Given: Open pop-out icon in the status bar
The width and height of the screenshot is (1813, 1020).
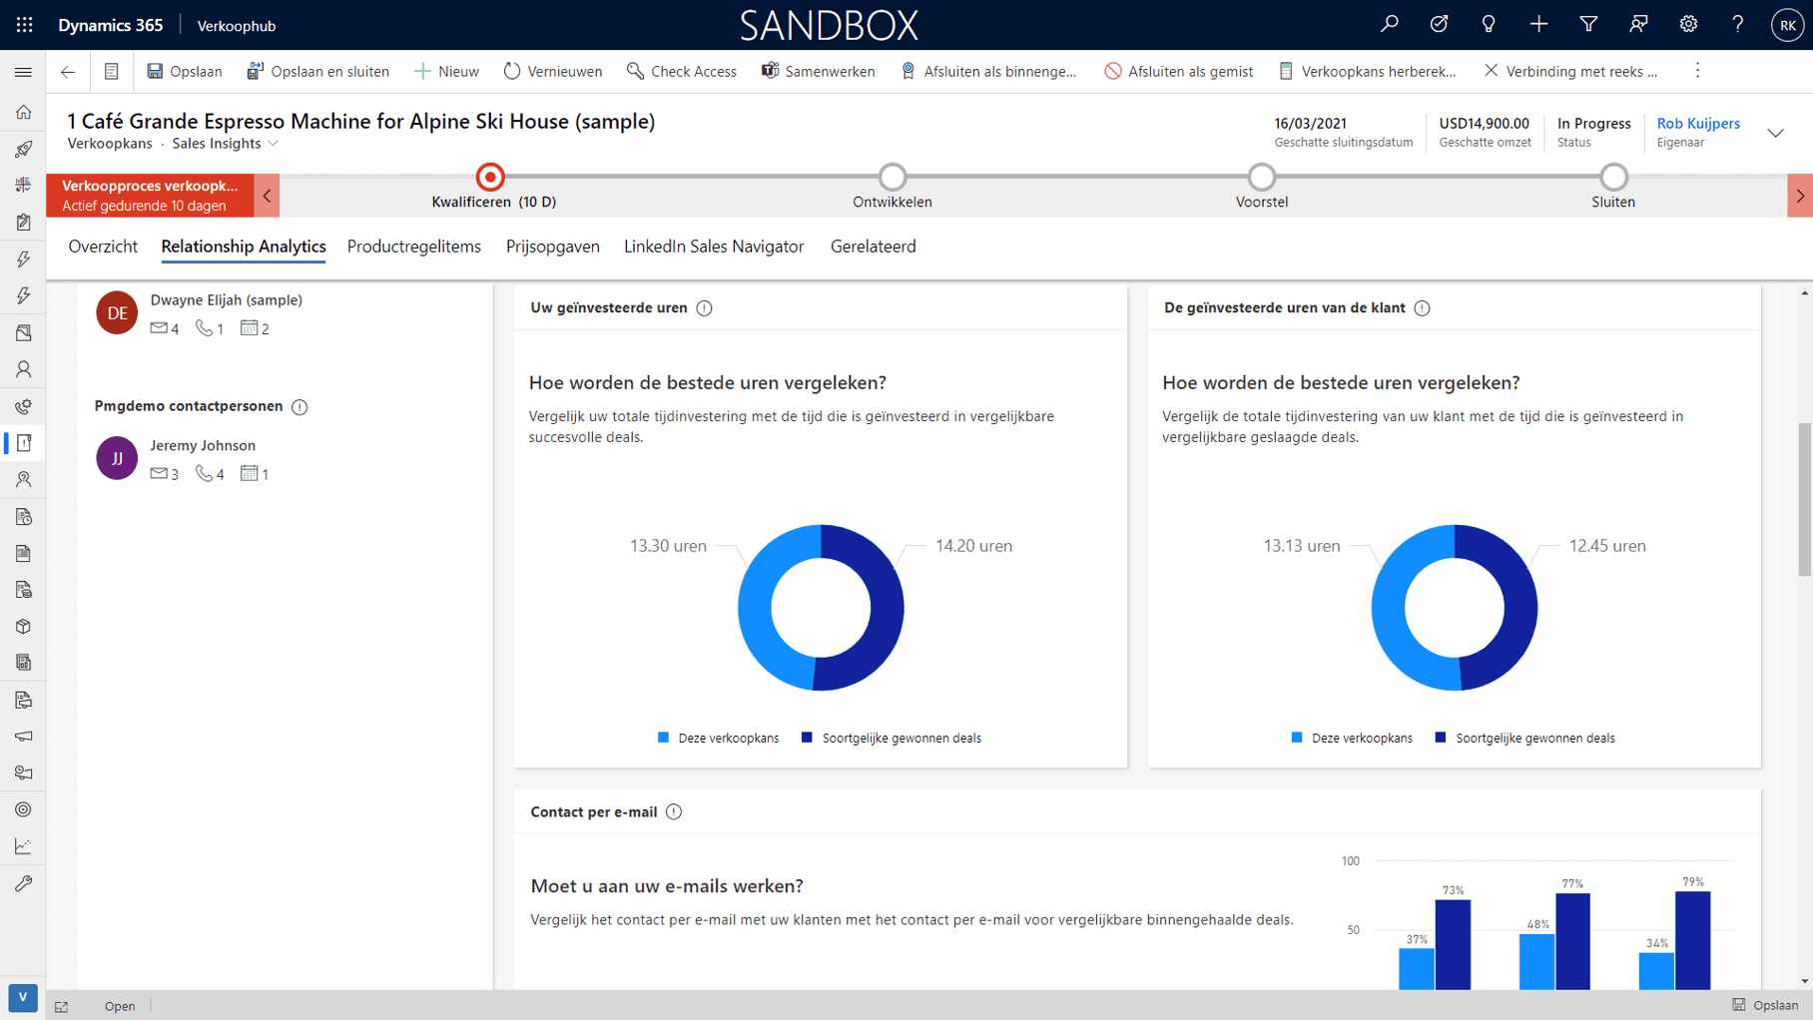Looking at the screenshot, I should (x=62, y=1007).
